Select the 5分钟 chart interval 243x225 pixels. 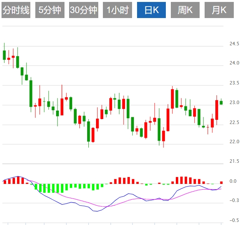50,10
